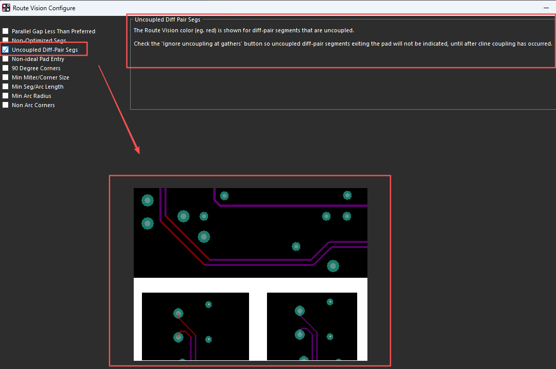The height and width of the screenshot is (369, 556).
Task: Uncheck Uncoupled Diff-Pair Segs
Action: coord(6,50)
